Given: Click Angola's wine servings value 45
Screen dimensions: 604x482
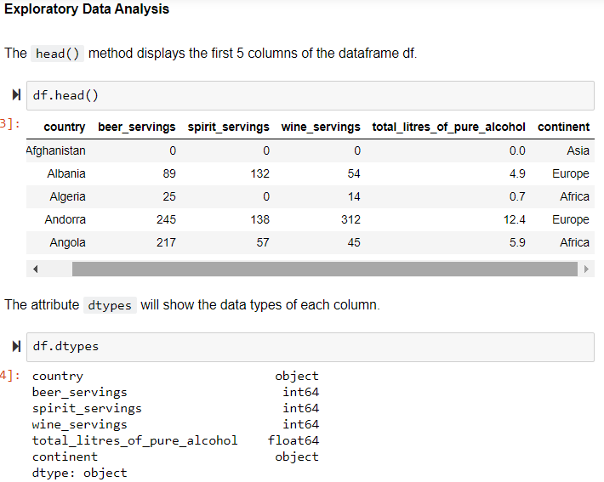Looking at the screenshot, I should 354,242.
